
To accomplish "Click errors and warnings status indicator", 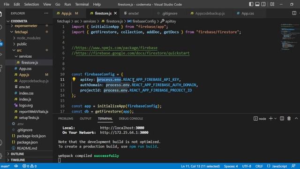I will 30,166.
